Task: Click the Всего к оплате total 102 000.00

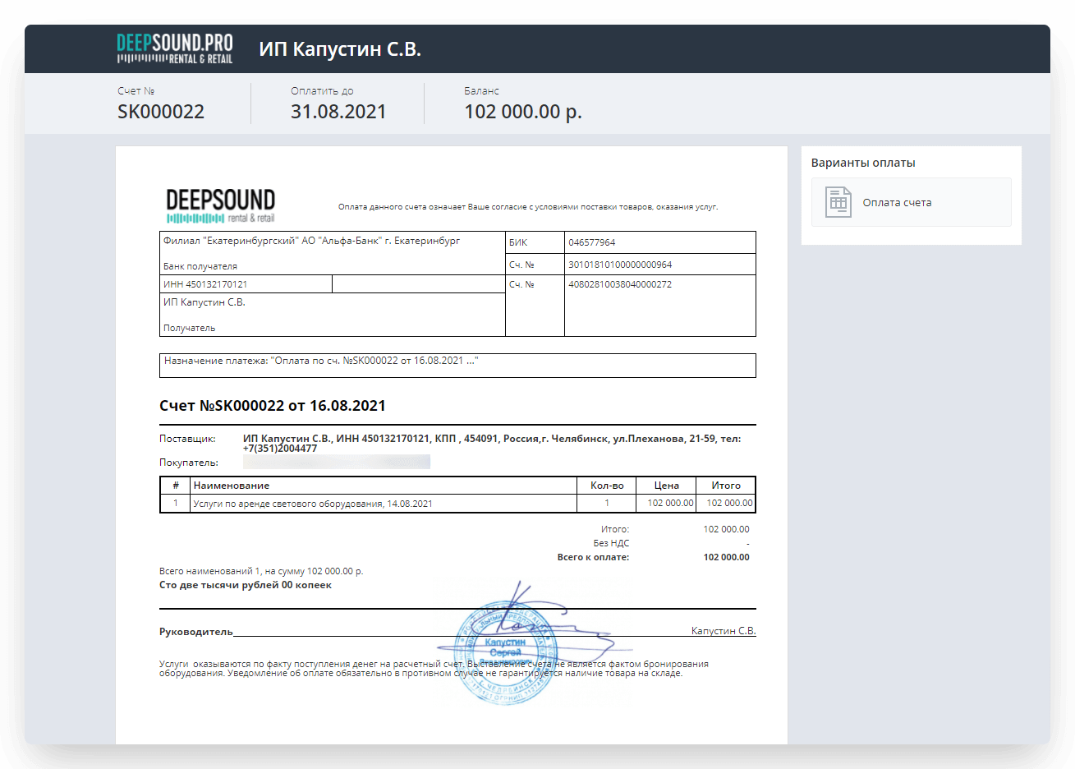Action: 726,557
